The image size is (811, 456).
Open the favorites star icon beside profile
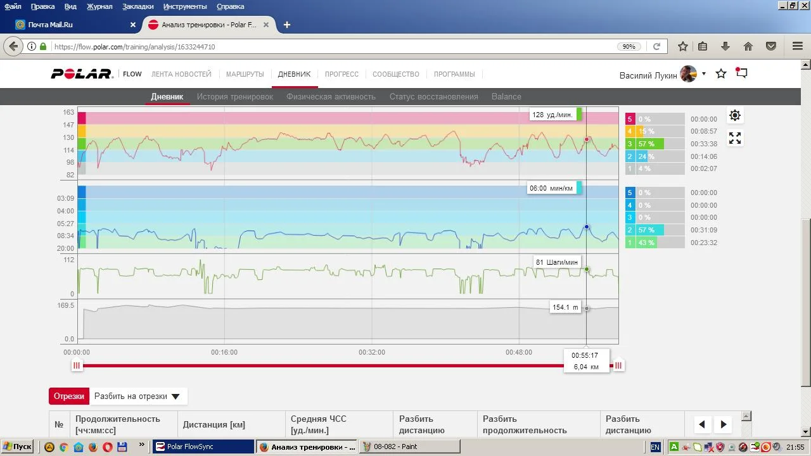(721, 73)
